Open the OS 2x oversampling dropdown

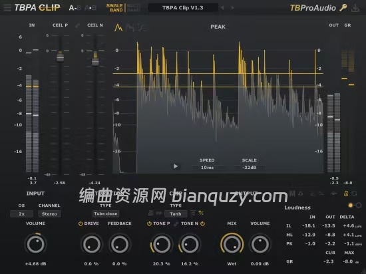coord(21,214)
